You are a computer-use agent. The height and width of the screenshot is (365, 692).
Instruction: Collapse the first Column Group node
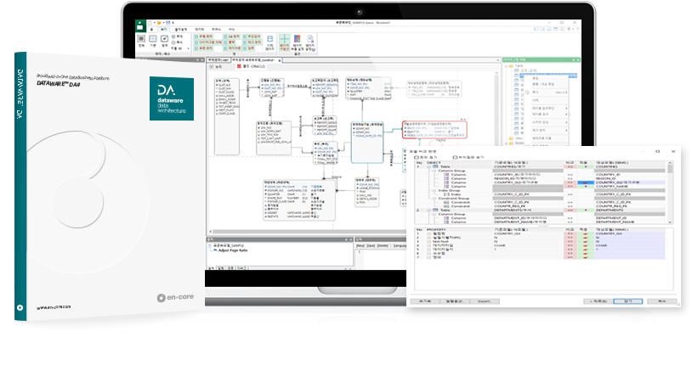coord(434,171)
